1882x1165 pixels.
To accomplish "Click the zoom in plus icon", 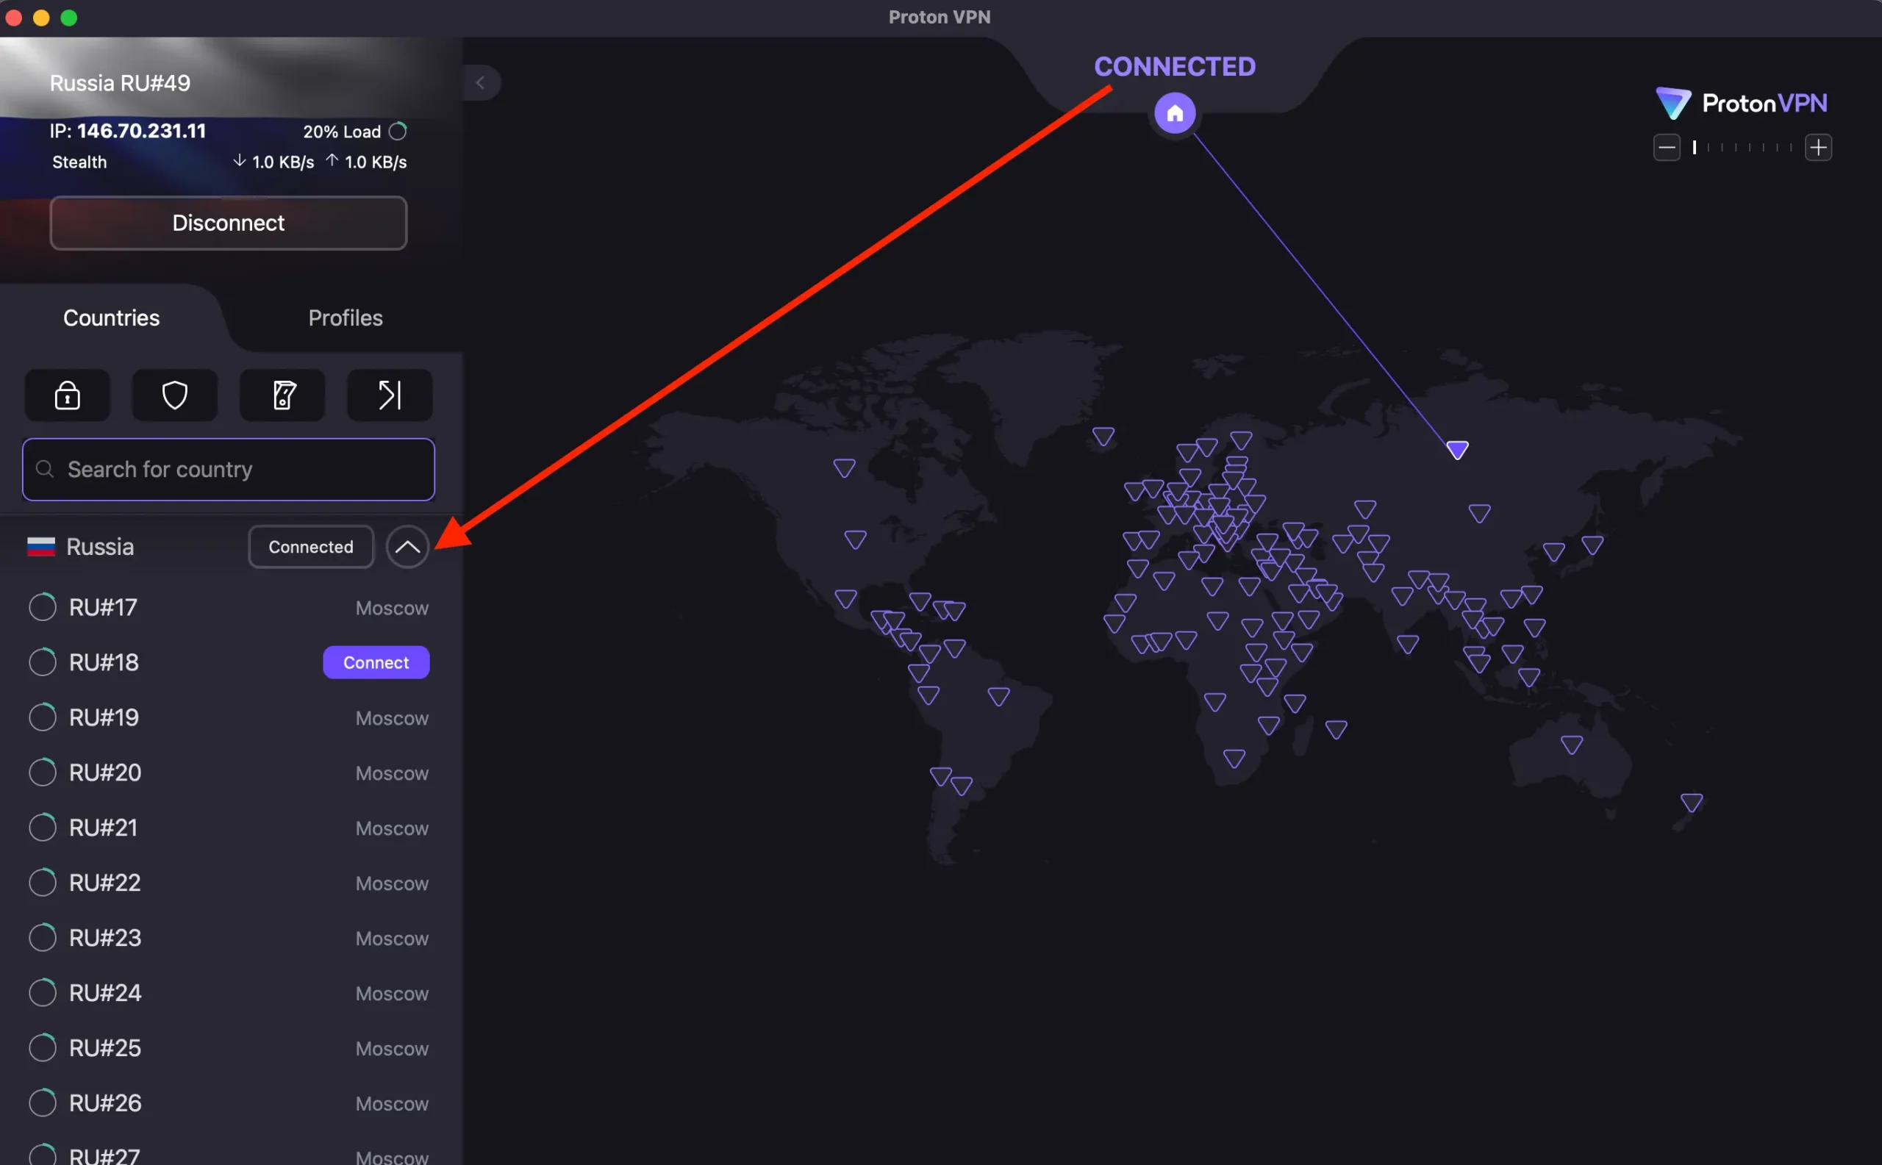I will click(x=1818, y=147).
